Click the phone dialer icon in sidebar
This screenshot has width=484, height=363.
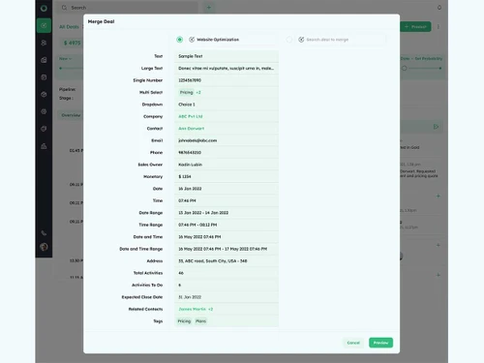(44, 233)
